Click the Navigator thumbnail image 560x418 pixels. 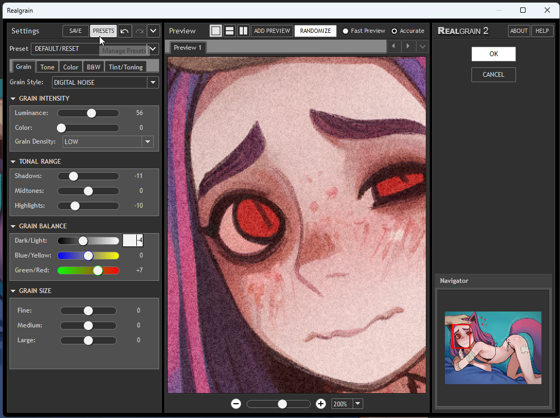click(493, 348)
